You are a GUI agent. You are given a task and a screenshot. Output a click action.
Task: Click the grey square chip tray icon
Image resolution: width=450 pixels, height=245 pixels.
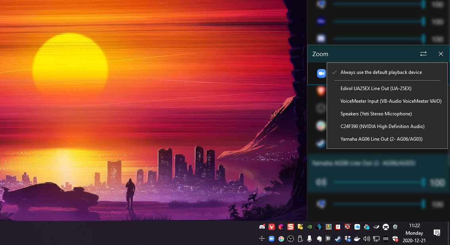click(x=329, y=238)
